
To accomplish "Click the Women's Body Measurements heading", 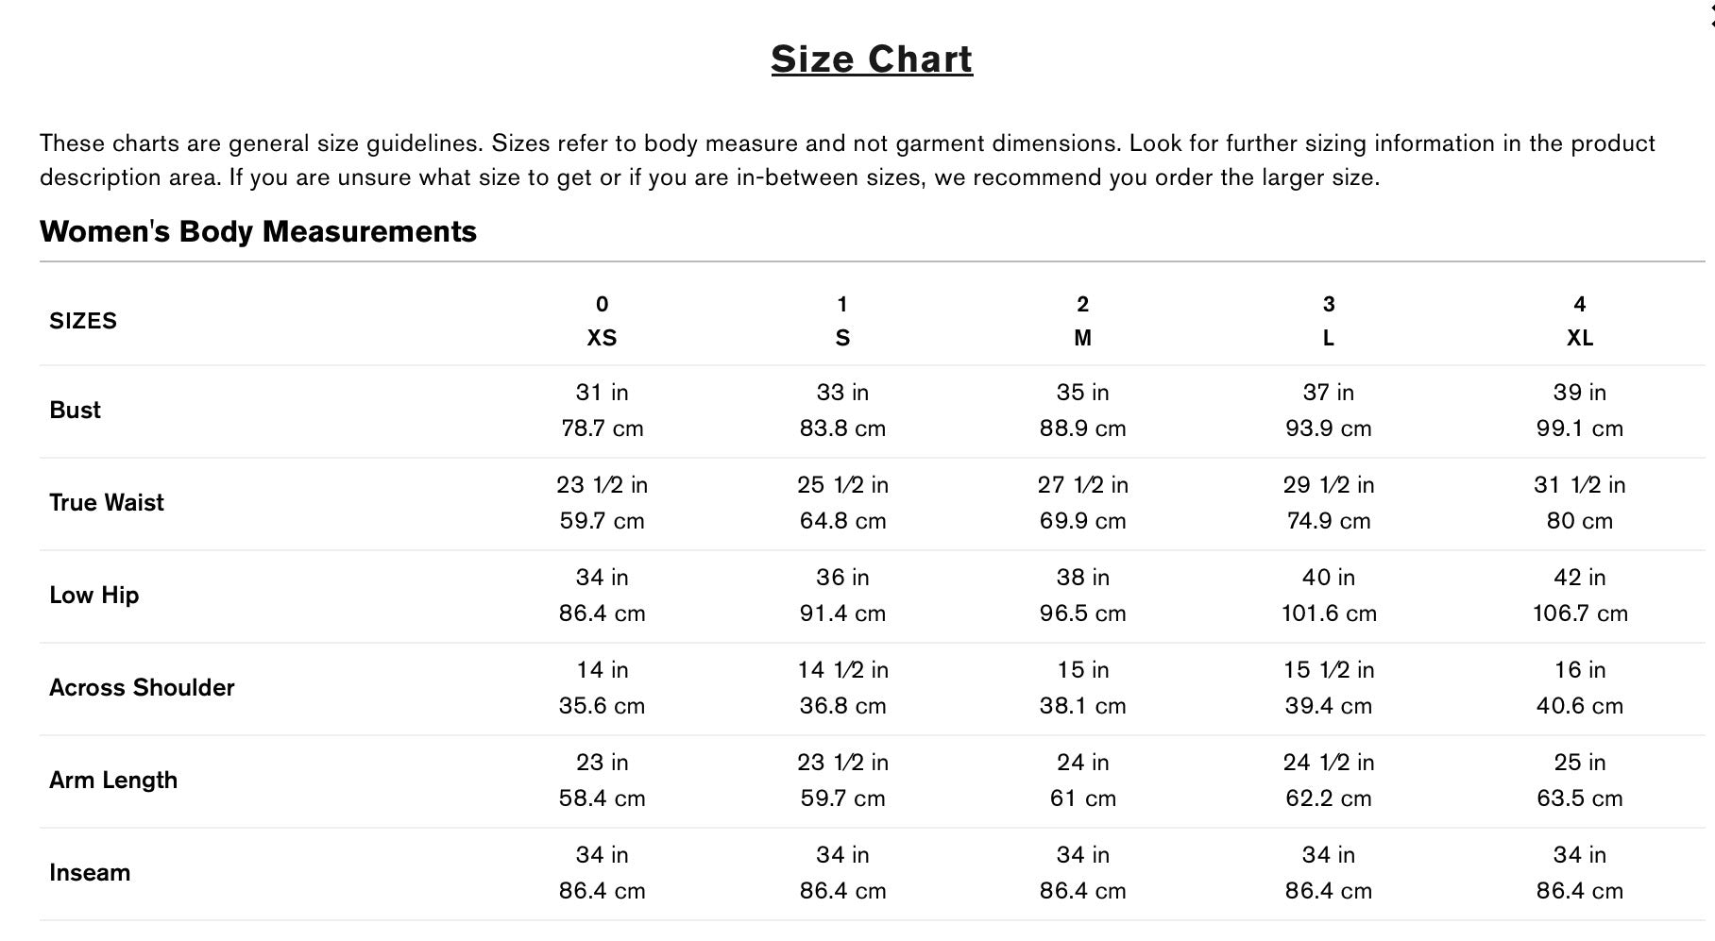I will point(258,232).
